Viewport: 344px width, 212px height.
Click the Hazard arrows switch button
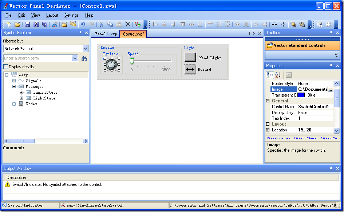coord(190,70)
